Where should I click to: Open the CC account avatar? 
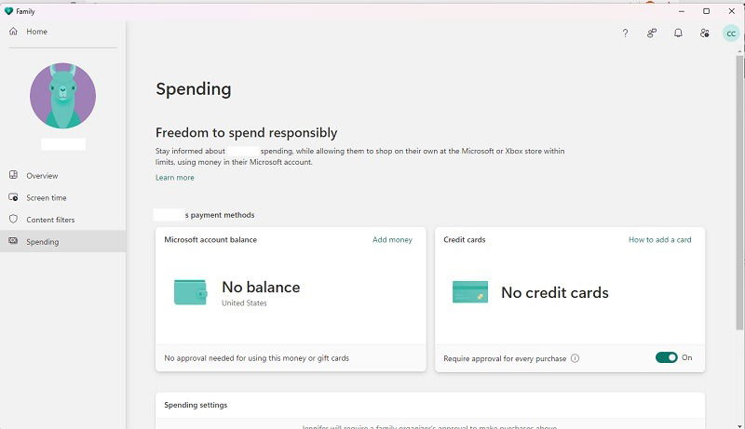pos(731,34)
